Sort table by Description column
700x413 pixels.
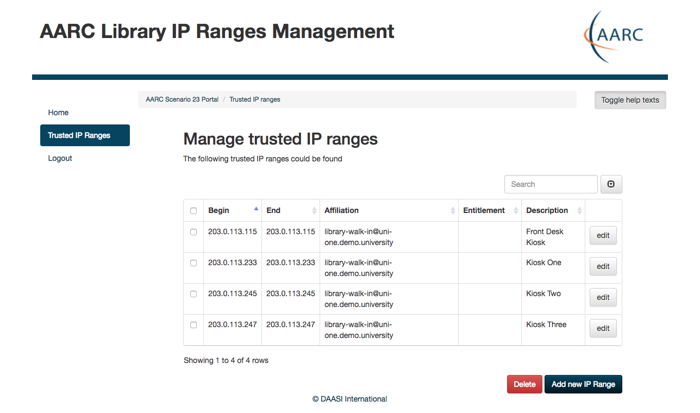click(x=553, y=210)
